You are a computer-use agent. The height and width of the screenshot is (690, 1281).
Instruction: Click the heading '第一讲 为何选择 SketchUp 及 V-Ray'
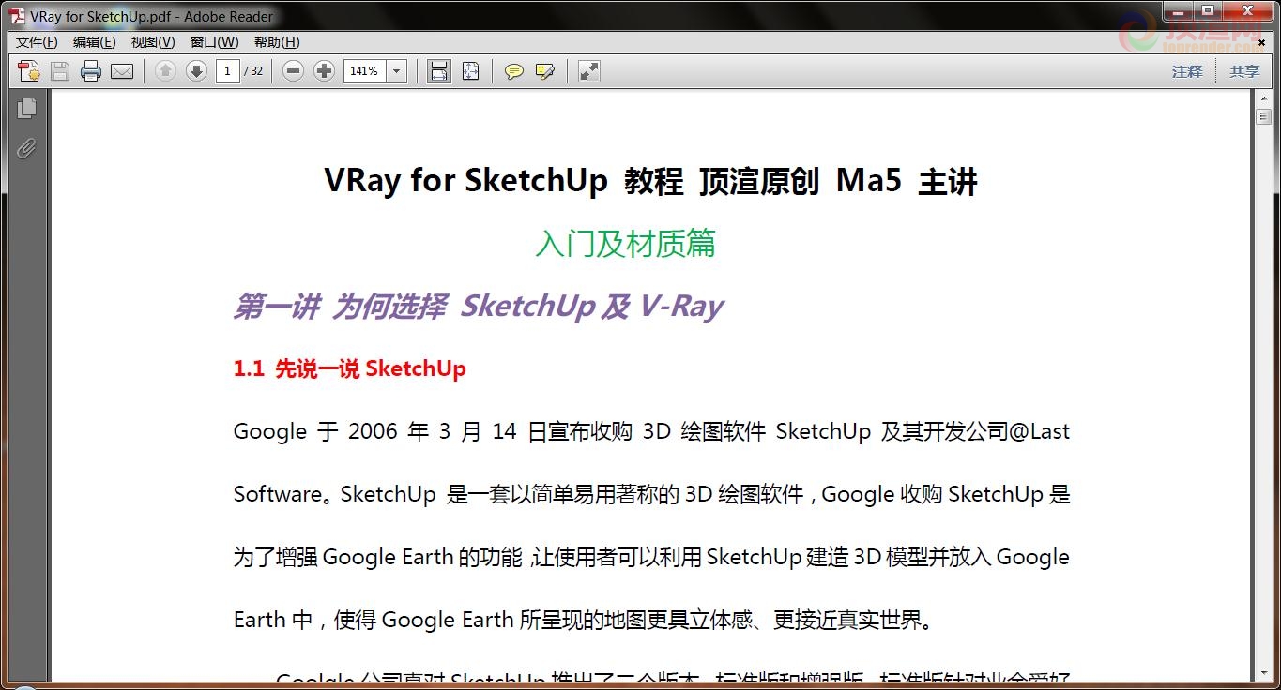tap(479, 307)
